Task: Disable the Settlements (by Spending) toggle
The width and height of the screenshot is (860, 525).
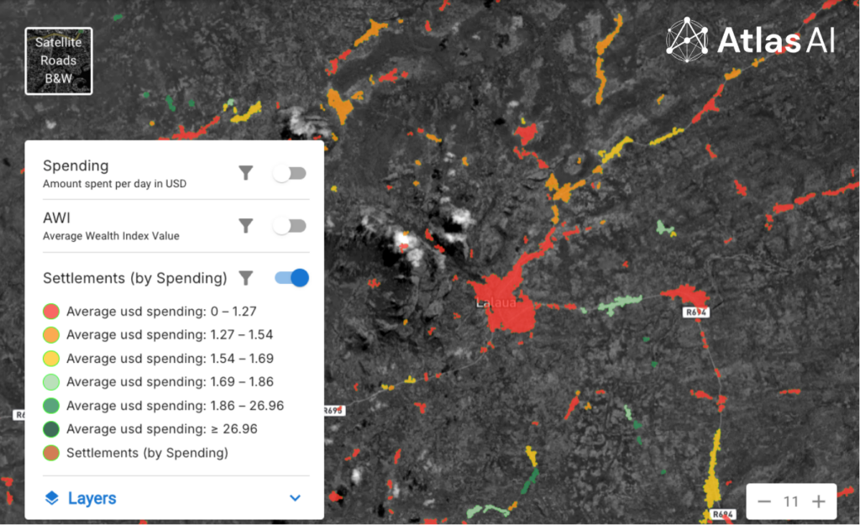Action: pyautogui.click(x=292, y=278)
